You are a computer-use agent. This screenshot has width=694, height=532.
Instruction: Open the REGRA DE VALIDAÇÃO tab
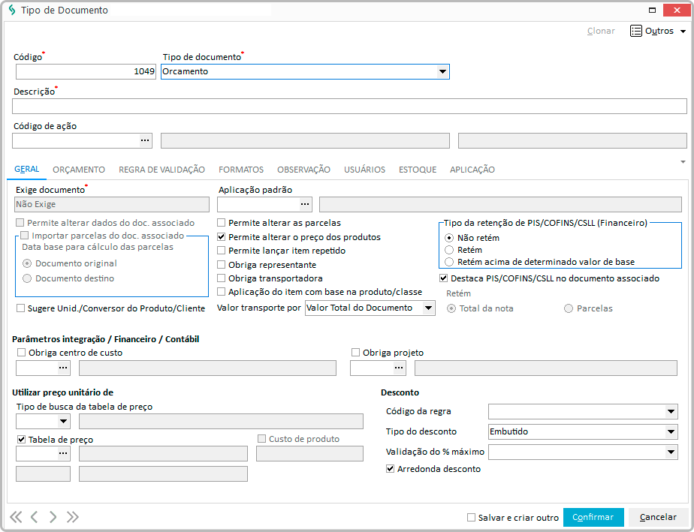click(x=161, y=170)
